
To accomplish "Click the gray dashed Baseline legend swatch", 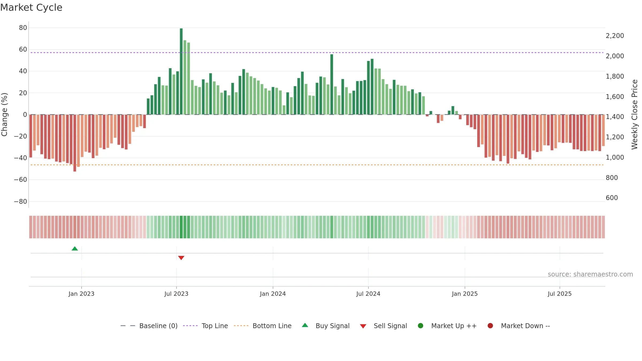I will click(128, 326).
